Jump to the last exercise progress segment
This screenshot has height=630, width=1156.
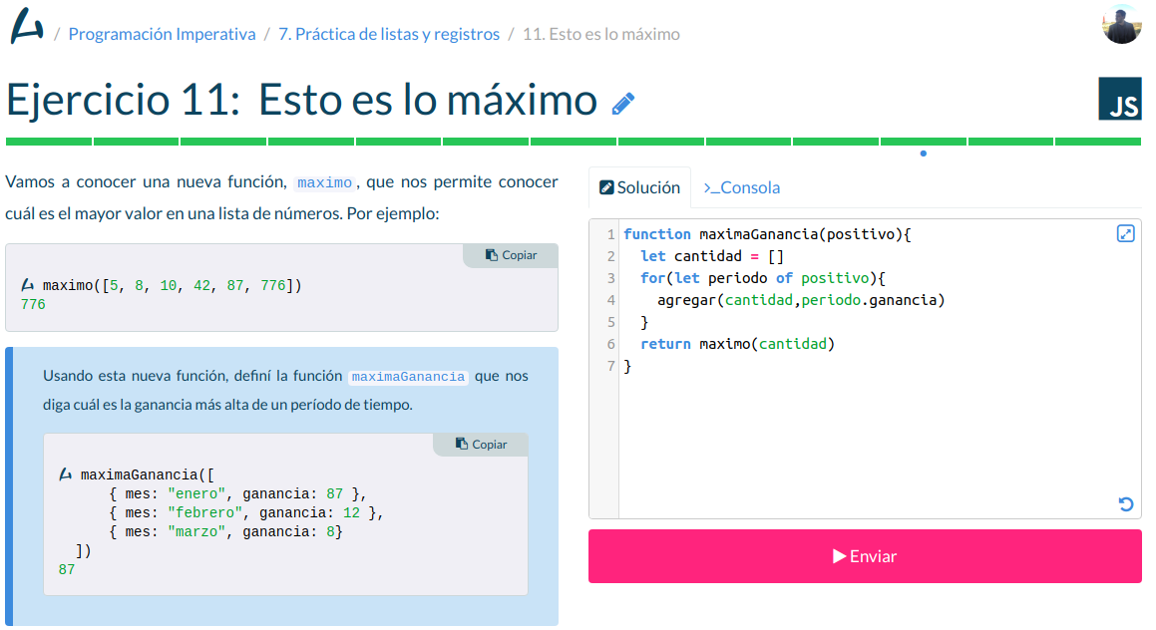1098,142
